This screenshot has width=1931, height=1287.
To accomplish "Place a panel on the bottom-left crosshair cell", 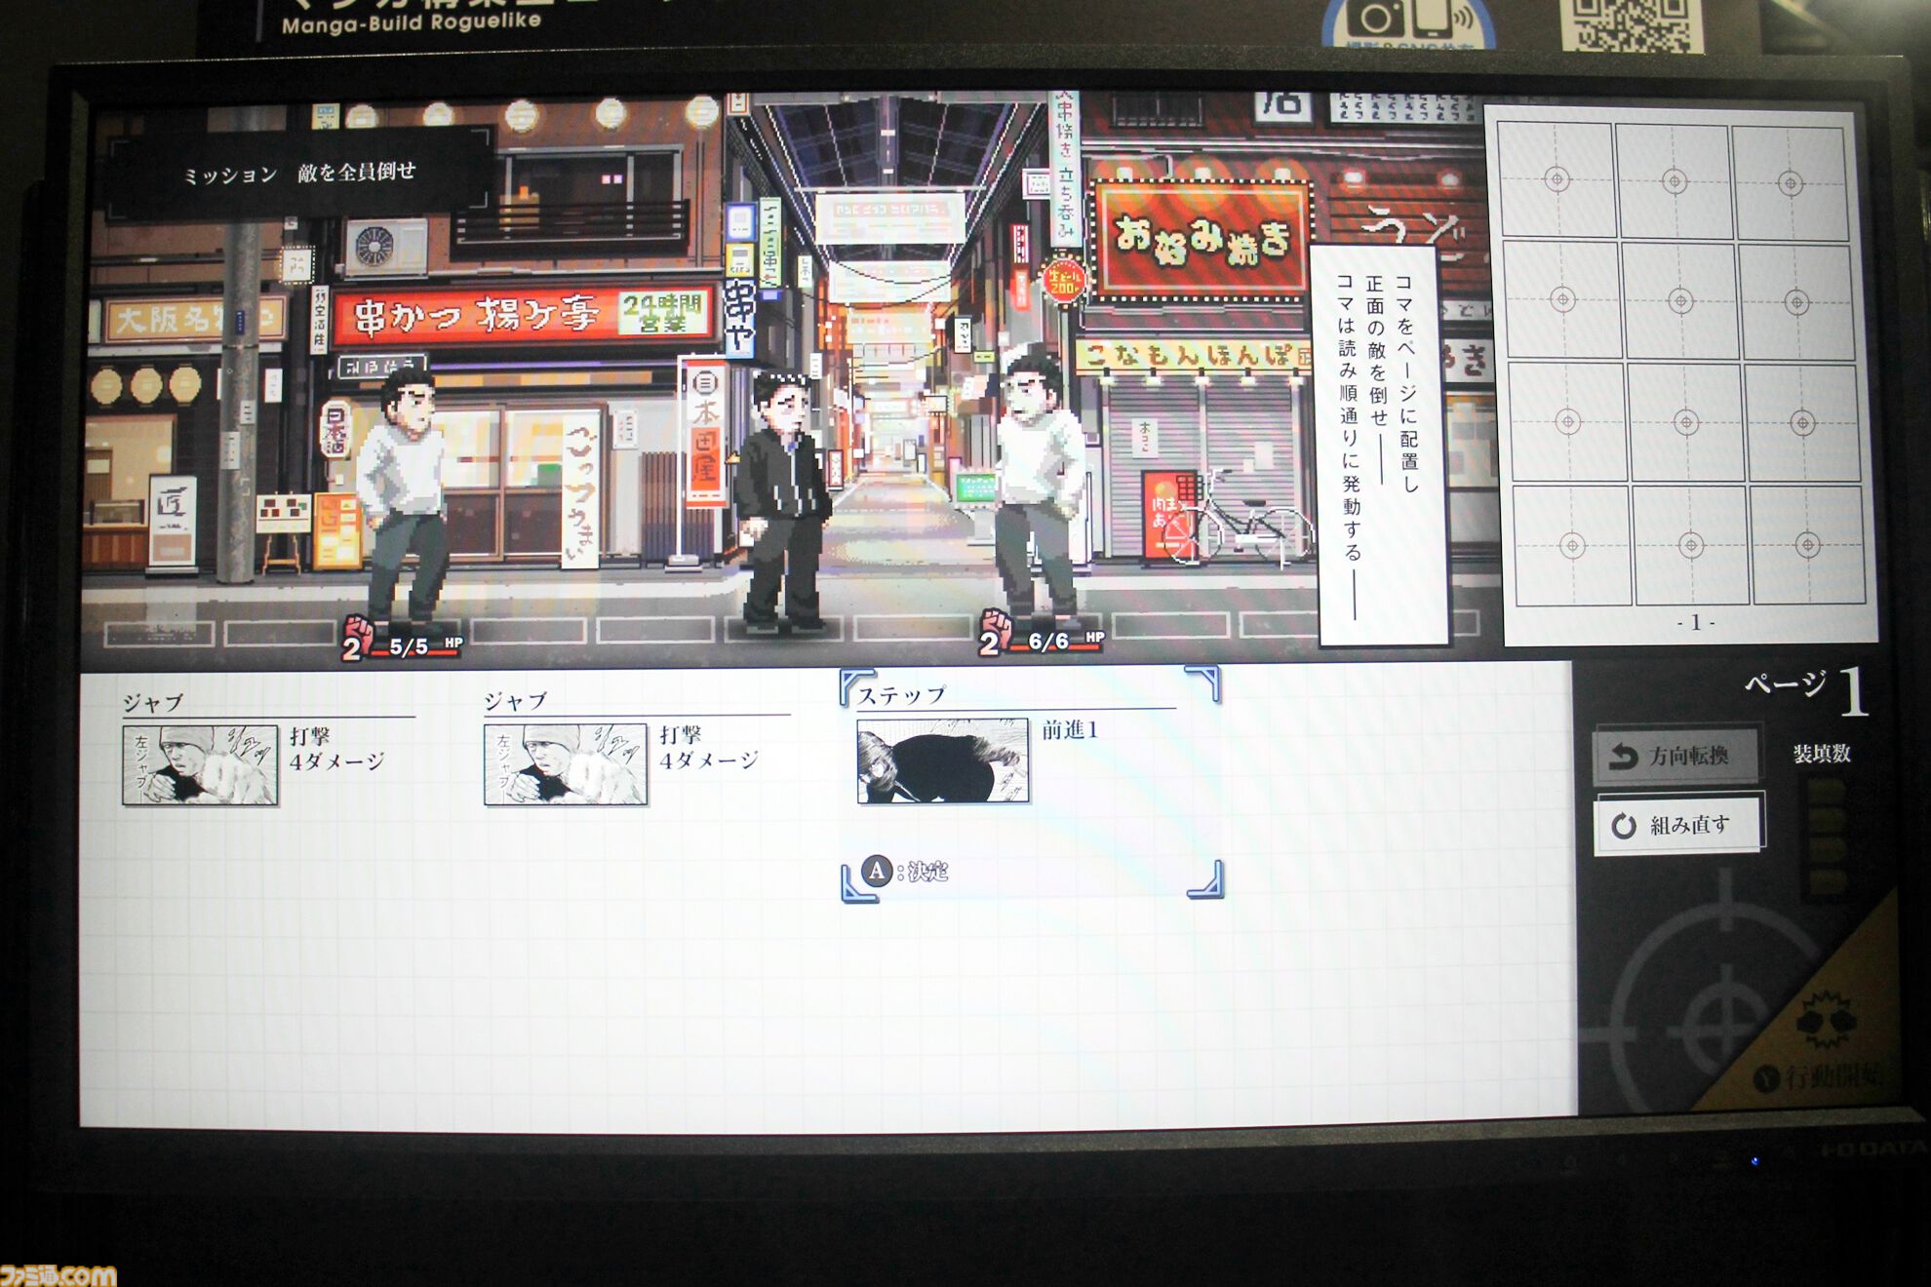I will click(x=1572, y=545).
